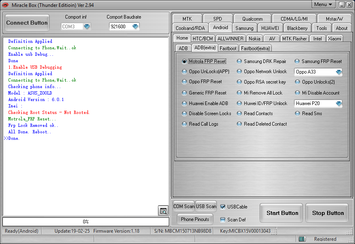Click the Start Button
The image size is (355, 244).
coord(282,213)
